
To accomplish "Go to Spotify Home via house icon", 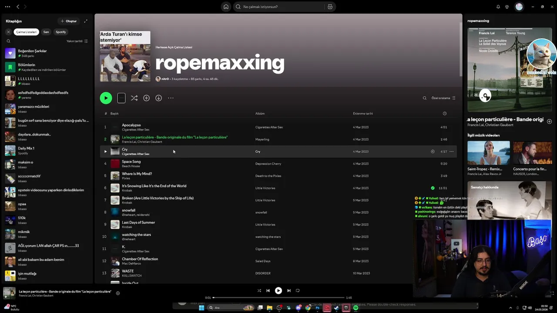I will 226,7.
